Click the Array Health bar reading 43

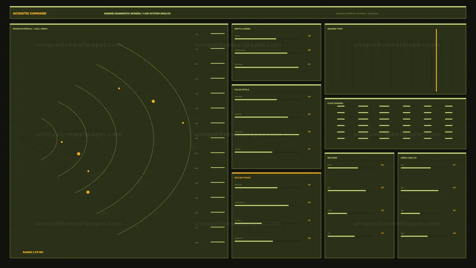(423, 213)
